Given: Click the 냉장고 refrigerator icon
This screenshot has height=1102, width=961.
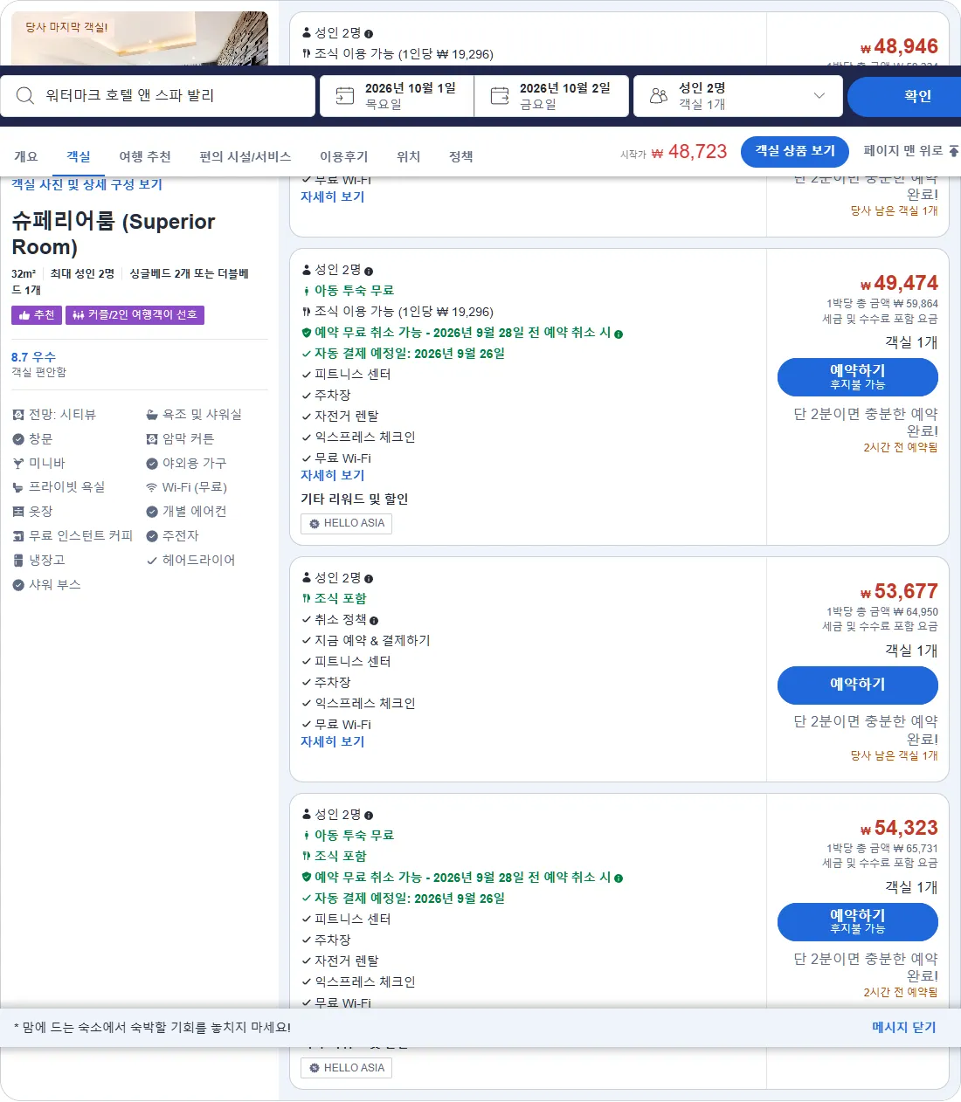Looking at the screenshot, I should click(18, 561).
